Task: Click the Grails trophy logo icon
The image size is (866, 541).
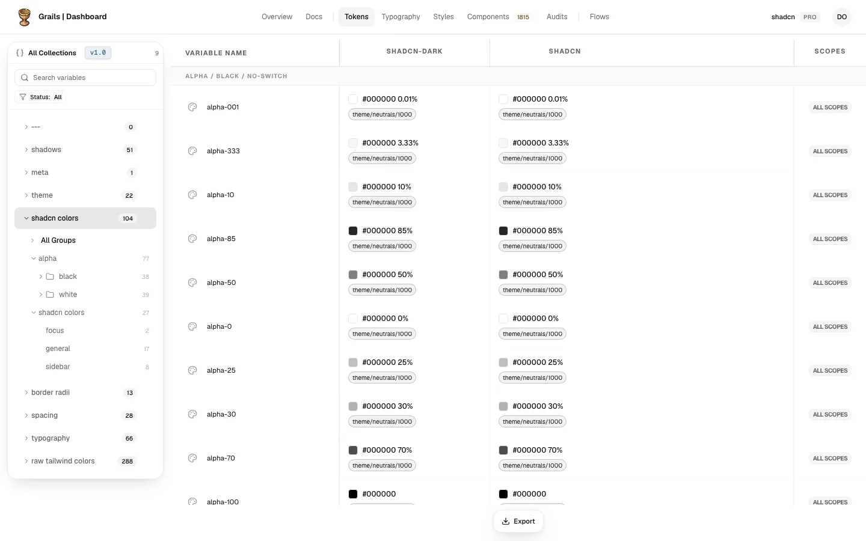Action: [24, 17]
